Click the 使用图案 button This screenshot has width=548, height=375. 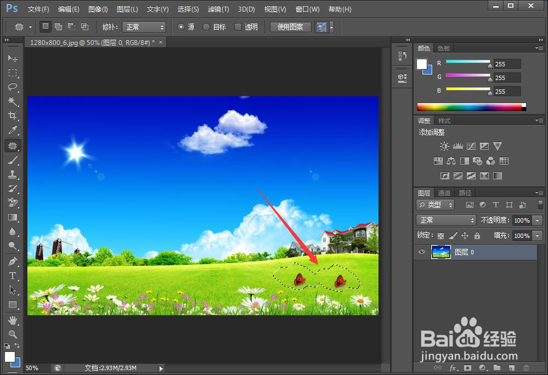290,27
